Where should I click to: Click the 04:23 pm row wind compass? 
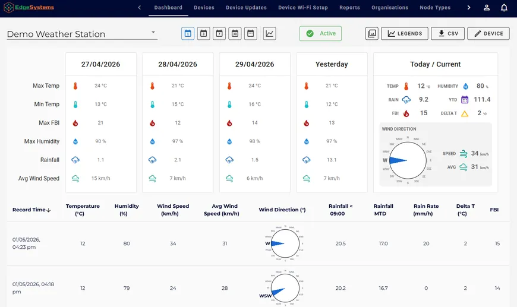[x=285, y=243]
